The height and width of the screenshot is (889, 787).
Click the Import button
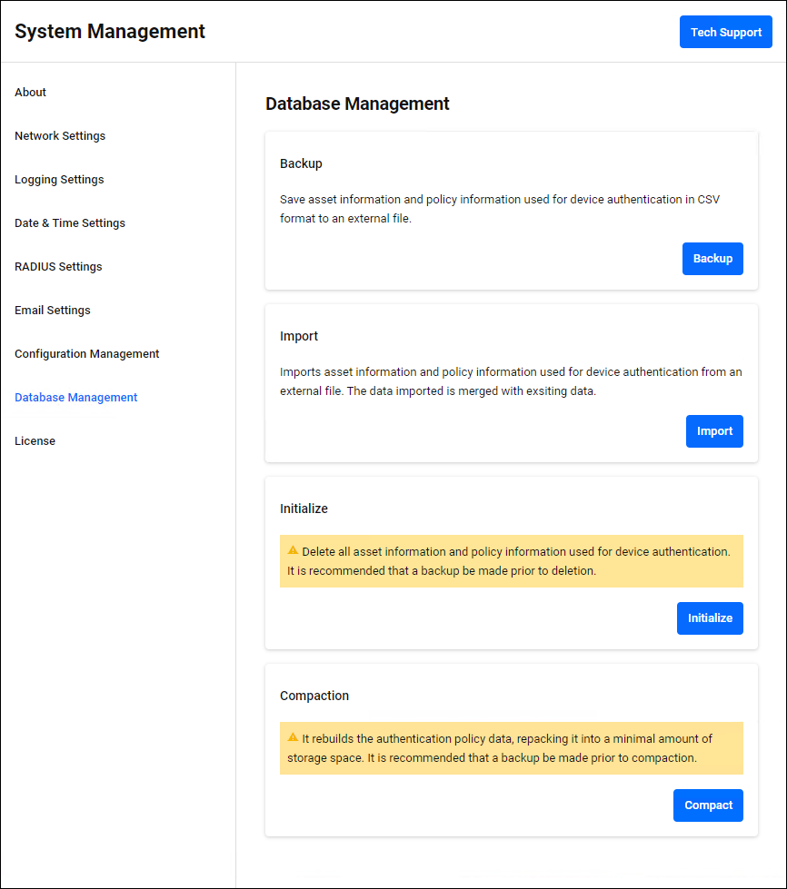(714, 431)
